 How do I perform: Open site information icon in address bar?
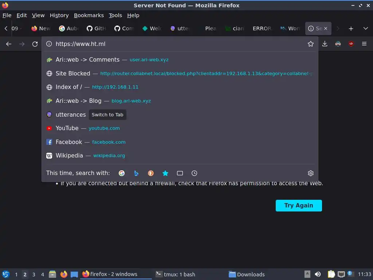[49, 44]
